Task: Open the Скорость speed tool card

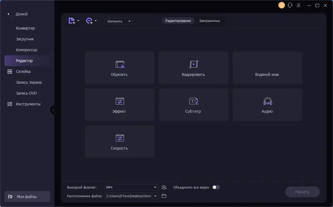Action: (x=119, y=141)
